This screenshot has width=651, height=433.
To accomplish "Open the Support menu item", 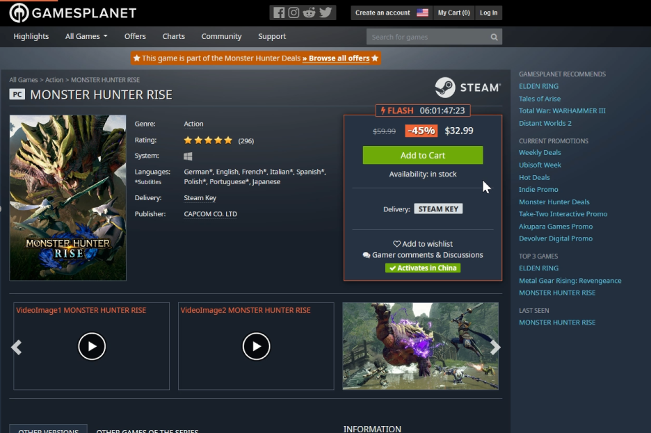I will (x=272, y=37).
